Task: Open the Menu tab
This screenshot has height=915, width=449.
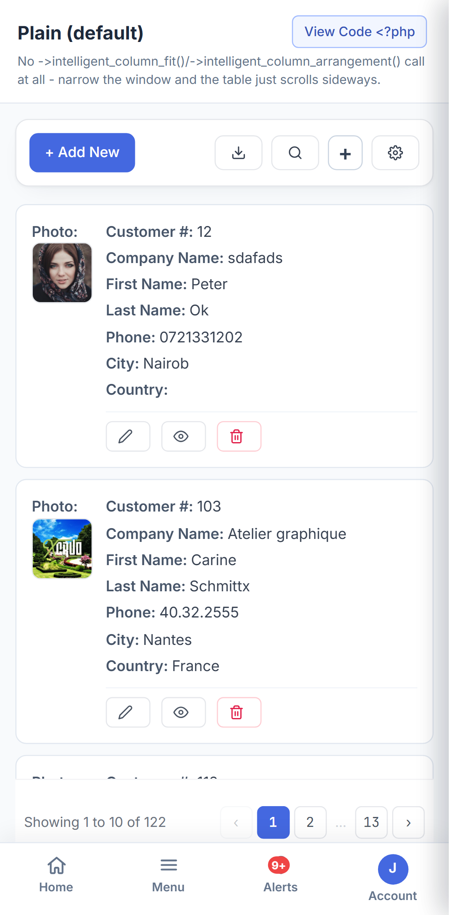Action: (168, 875)
